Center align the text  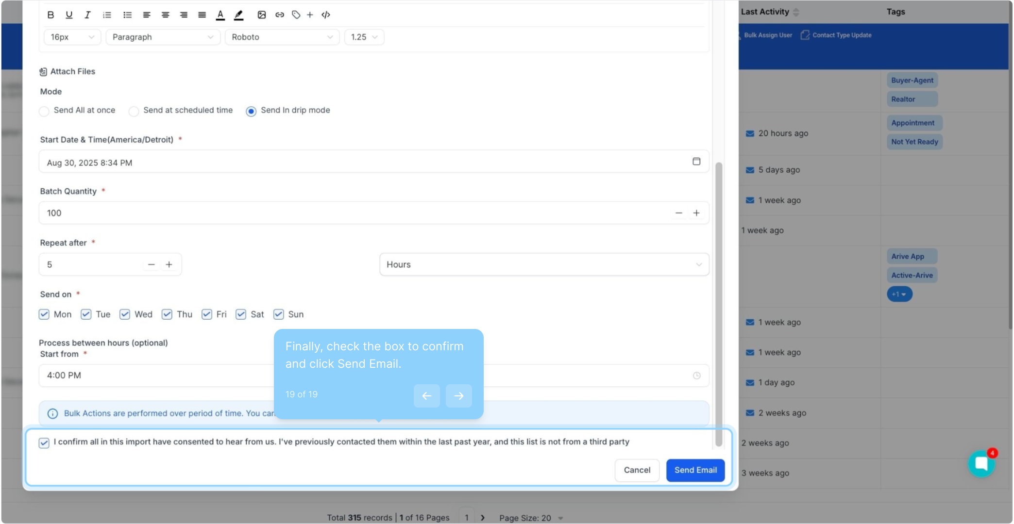click(165, 15)
